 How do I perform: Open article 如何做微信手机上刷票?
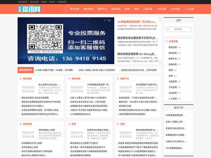pyautogui.click(x=32, y=143)
